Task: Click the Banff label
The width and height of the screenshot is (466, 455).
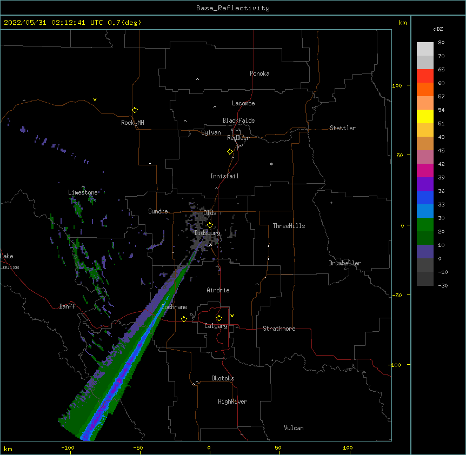Action: [67, 306]
